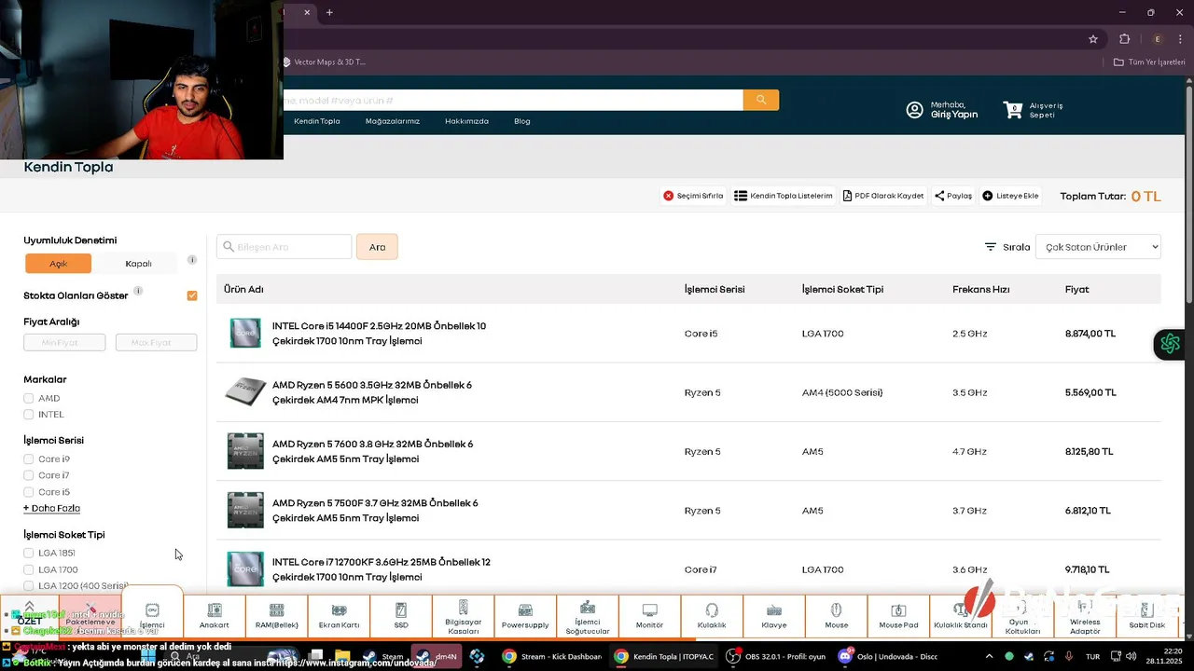The image size is (1194, 671).
Task: Open the Mouse Pad category
Action: click(898, 616)
